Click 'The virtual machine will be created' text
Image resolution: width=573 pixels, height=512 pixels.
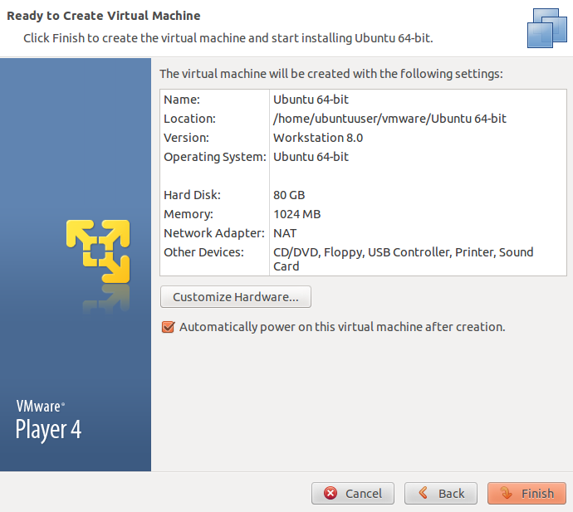(x=331, y=74)
